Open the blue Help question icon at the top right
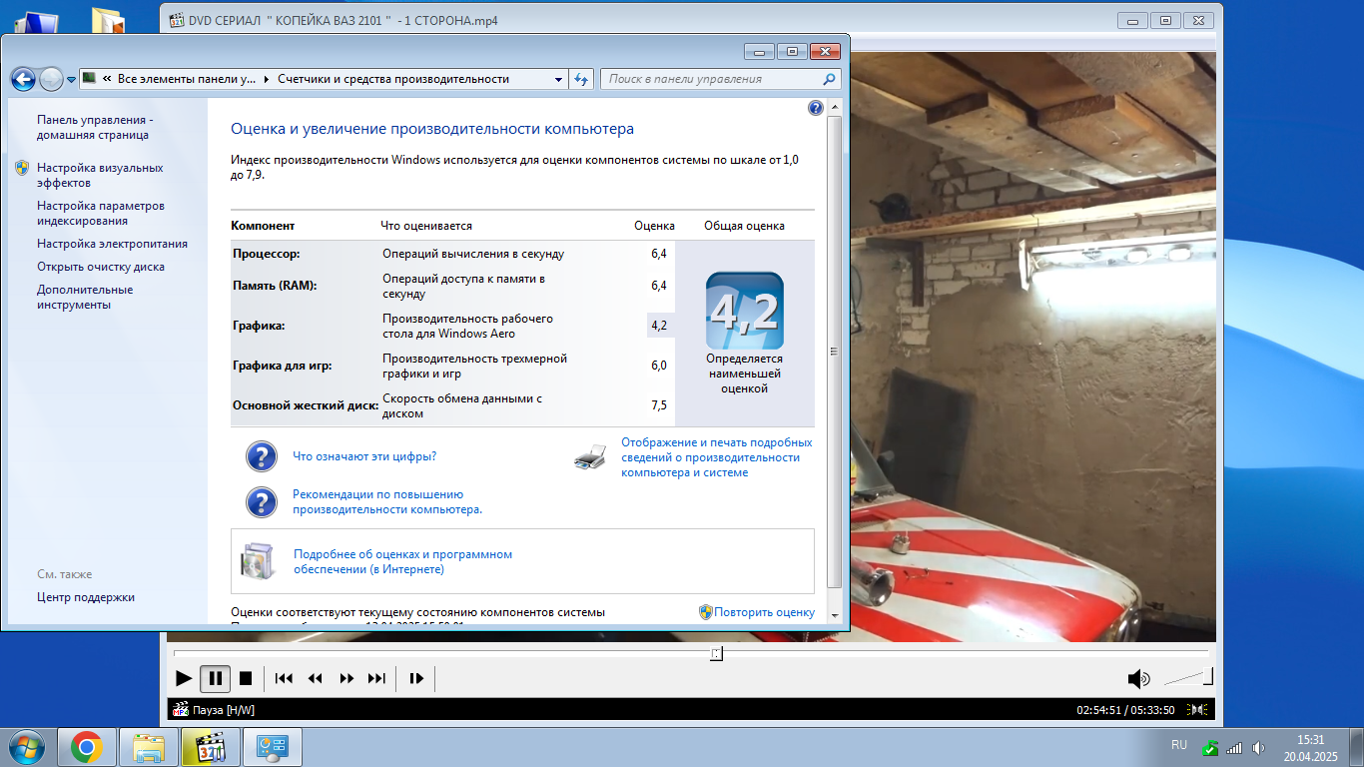Viewport: 1364px width, 767px height. (815, 108)
